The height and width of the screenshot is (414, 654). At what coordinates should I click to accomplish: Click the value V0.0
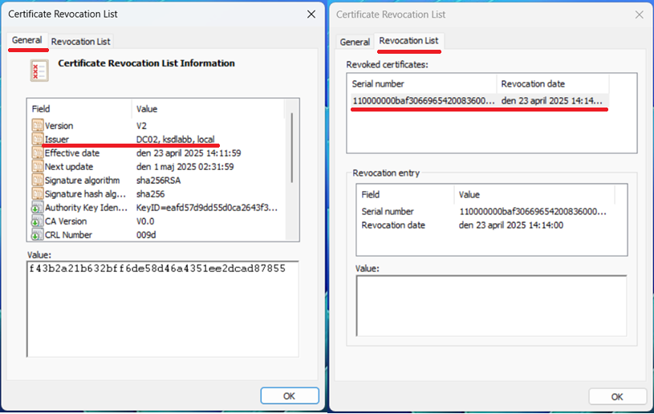(x=145, y=221)
